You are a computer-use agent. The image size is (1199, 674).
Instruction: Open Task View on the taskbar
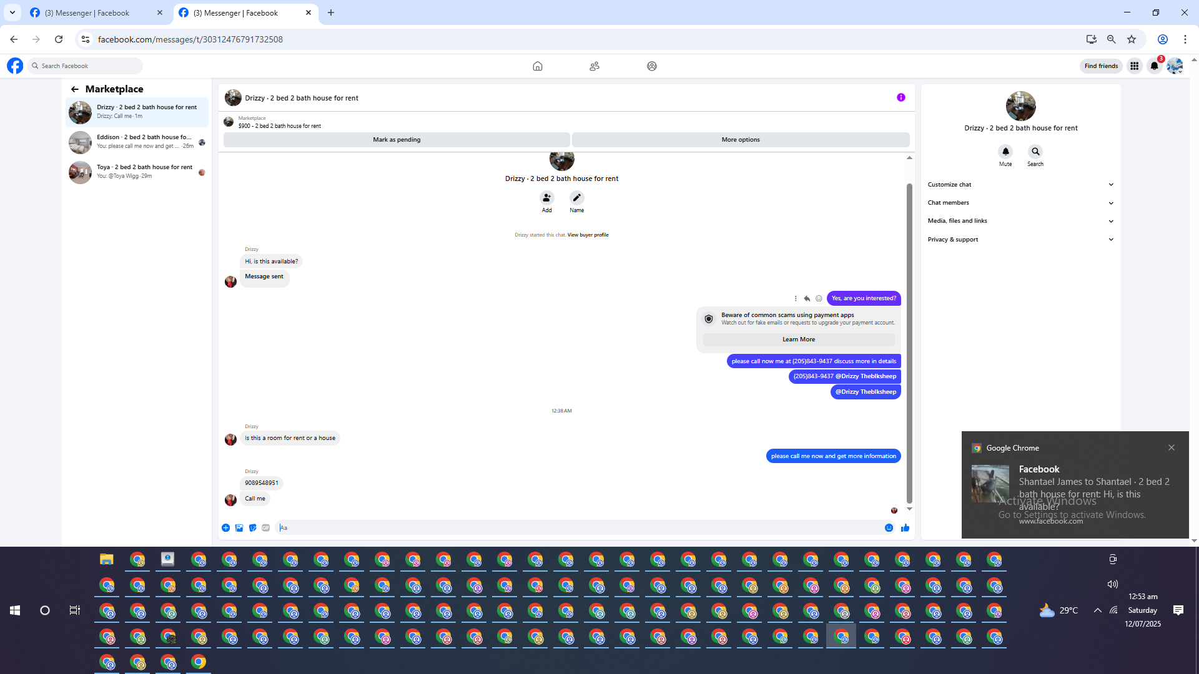click(x=75, y=610)
